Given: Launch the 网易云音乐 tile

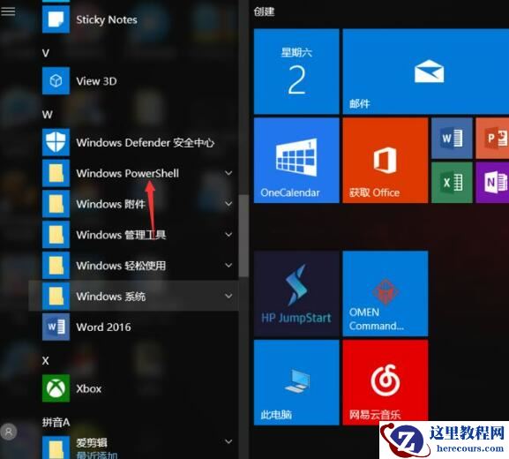Looking at the screenshot, I should (385, 382).
